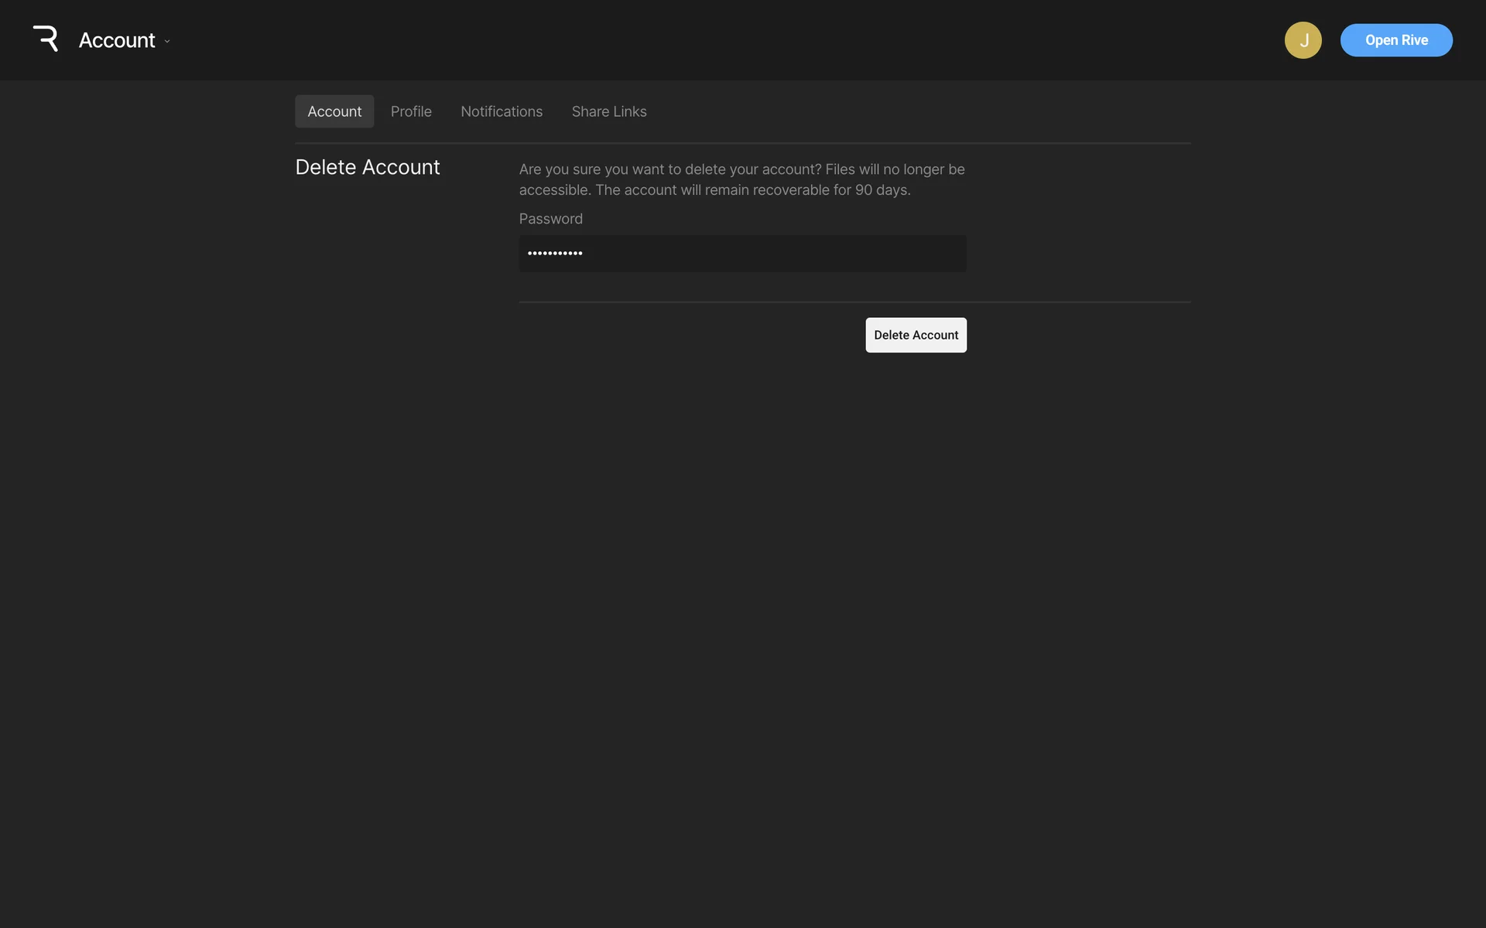Select the Account settings tab
The height and width of the screenshot is (928, 1486).
point(334,111)
